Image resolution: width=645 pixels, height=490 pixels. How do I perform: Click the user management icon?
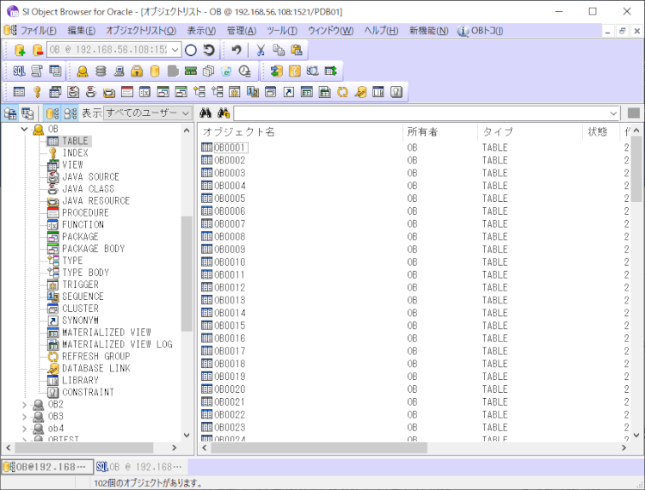[83, 71]
